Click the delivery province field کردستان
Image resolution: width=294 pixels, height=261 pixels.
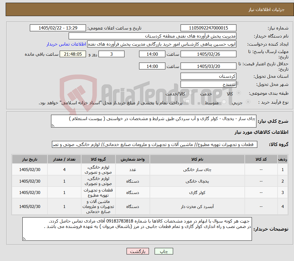[x=208, y=76]
